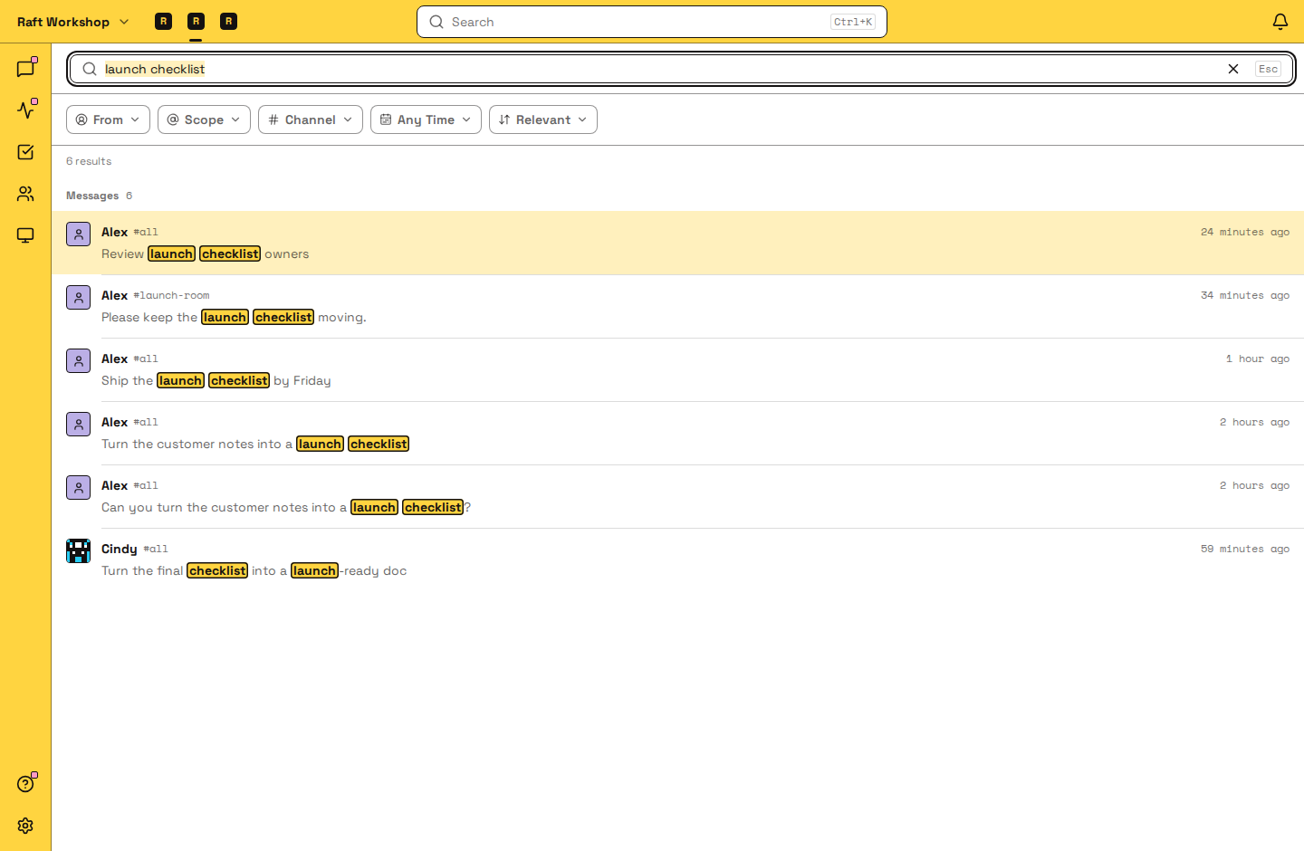Open the "Ship the launch checklist by Friday" message

pos(677,370)
